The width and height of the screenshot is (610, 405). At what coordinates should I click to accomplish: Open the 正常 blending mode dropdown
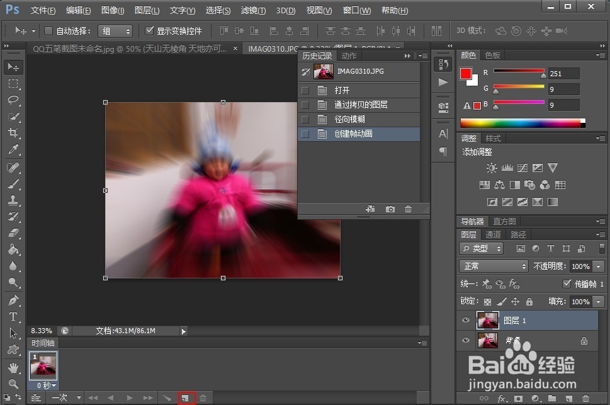(x=493, y=266)
